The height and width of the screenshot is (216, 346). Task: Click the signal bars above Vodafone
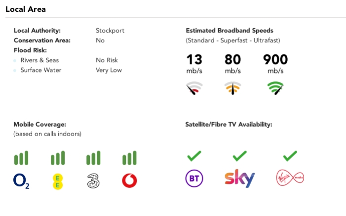pos(129,158)
